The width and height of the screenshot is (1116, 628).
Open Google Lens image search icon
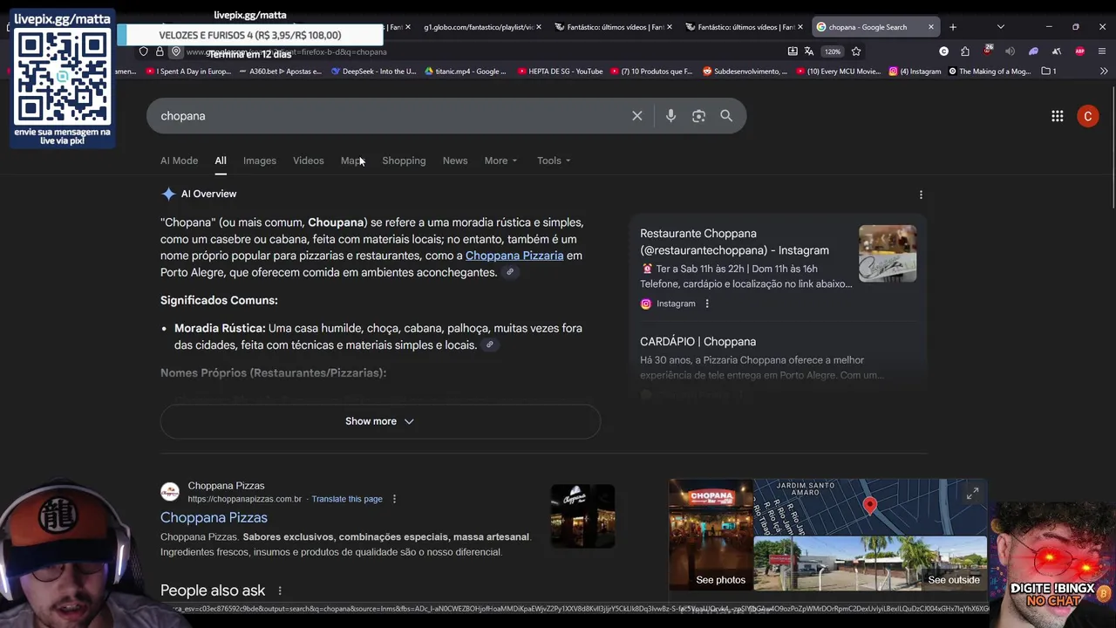698,116
